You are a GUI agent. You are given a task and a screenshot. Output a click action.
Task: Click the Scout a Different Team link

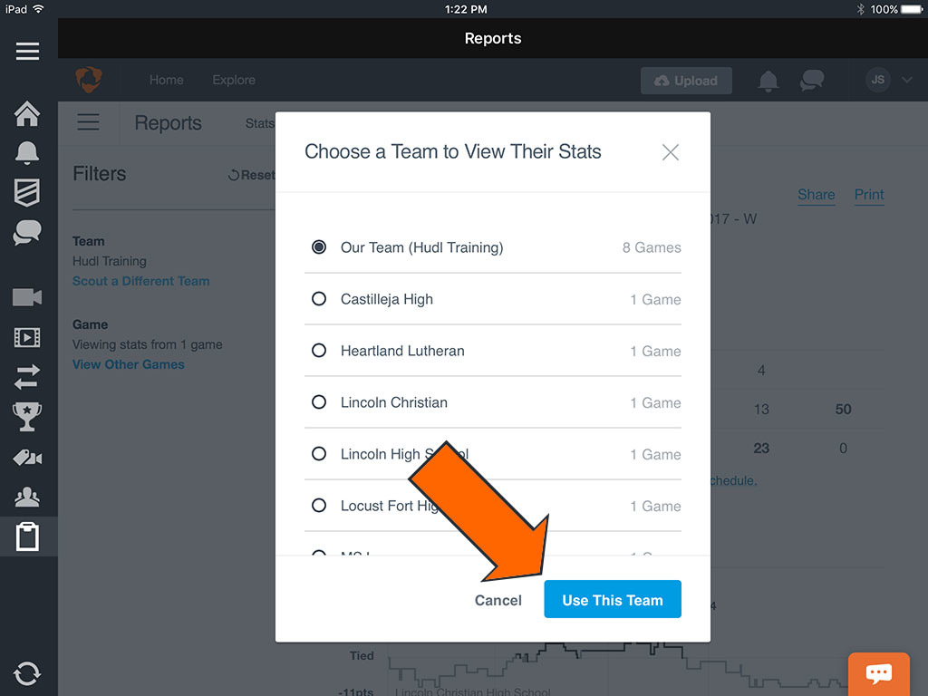coord(140,281)
